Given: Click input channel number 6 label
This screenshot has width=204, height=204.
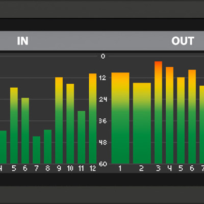Looking at the screenshot, I should [25, 168].
